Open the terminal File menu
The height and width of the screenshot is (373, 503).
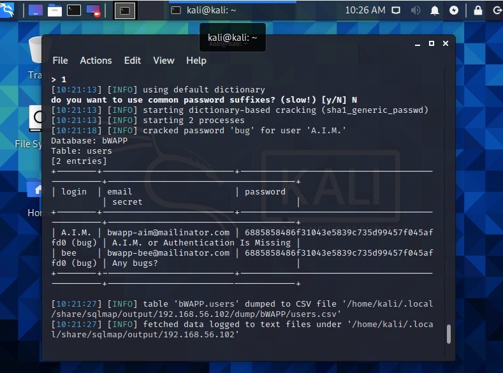[x=61, y=61]
